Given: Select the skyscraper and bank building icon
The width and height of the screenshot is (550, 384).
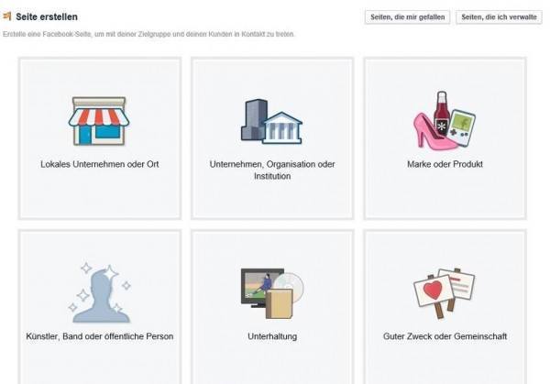Looking at the screenshot, I should 271,121.
